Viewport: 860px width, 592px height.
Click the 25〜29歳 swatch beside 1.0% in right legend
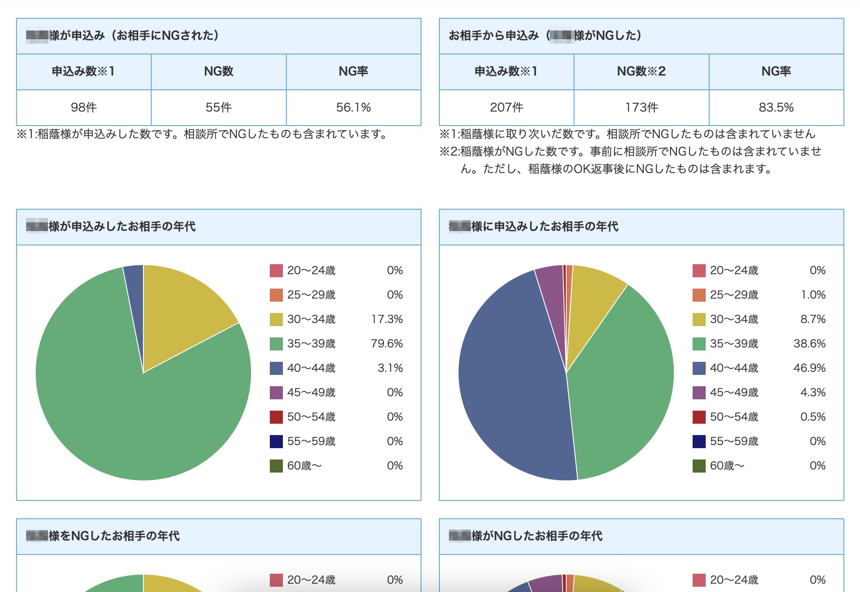[699, 295]
